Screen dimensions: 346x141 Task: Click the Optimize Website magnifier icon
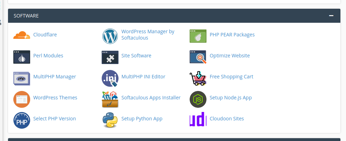click(198, 57)
